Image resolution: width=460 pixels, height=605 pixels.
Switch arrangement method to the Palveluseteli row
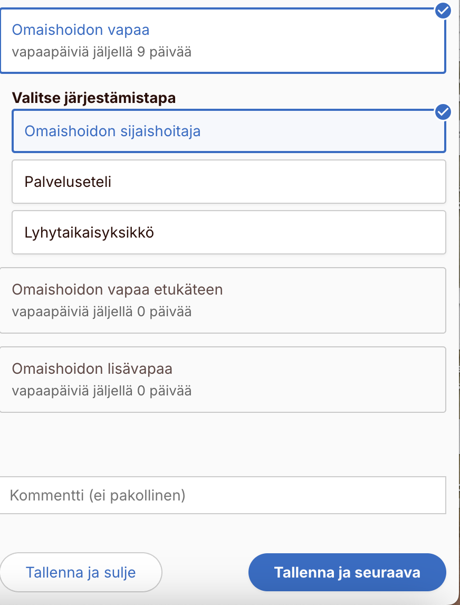[228, 182]
